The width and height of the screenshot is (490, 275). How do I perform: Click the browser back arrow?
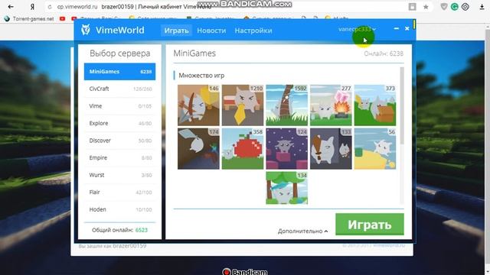[x=11, y=7]
